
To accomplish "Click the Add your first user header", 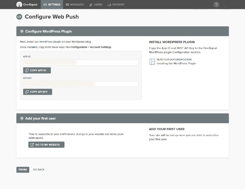I will pyautogui.click(x=123, y=118).
